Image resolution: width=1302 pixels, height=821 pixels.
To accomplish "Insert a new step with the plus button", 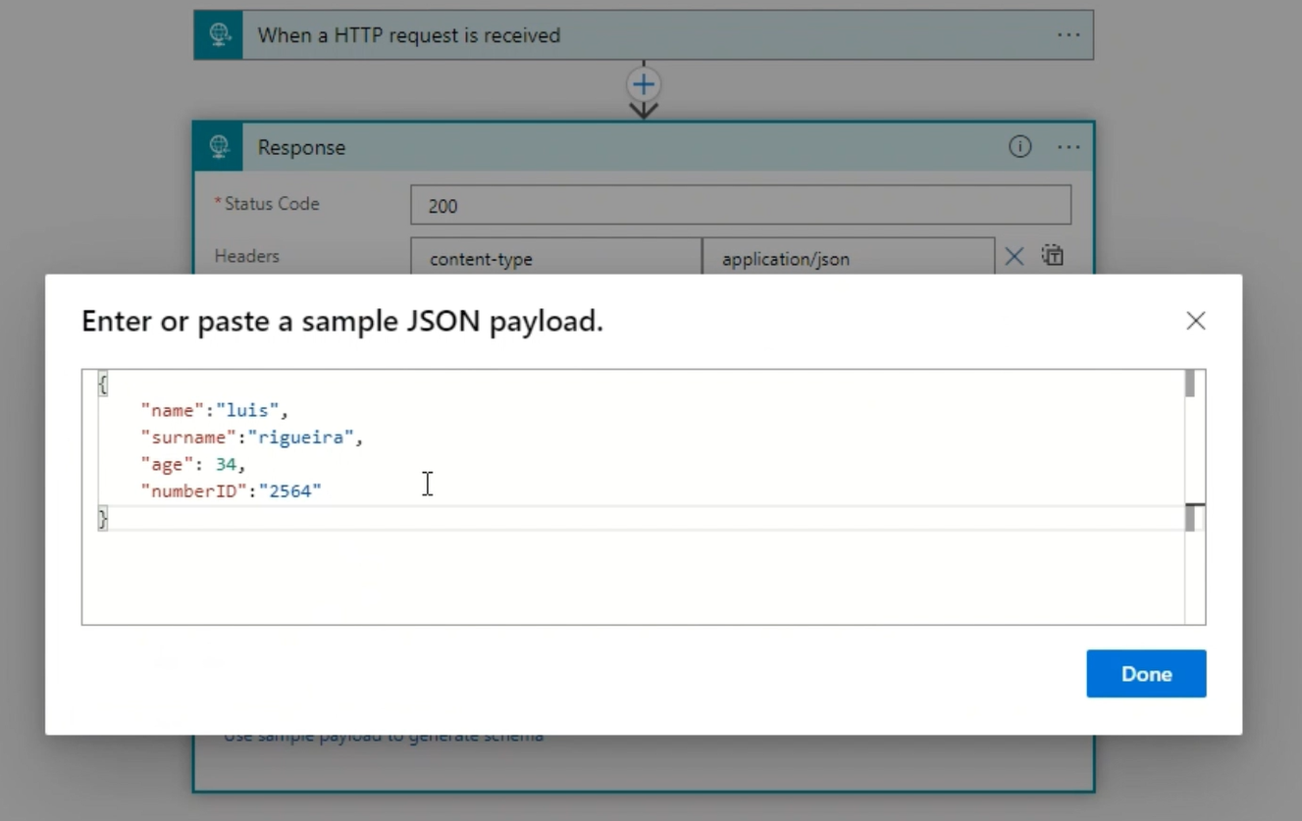I will click(644, 84).
